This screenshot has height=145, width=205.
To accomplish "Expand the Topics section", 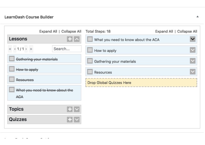I will click(x=76, y=109).
